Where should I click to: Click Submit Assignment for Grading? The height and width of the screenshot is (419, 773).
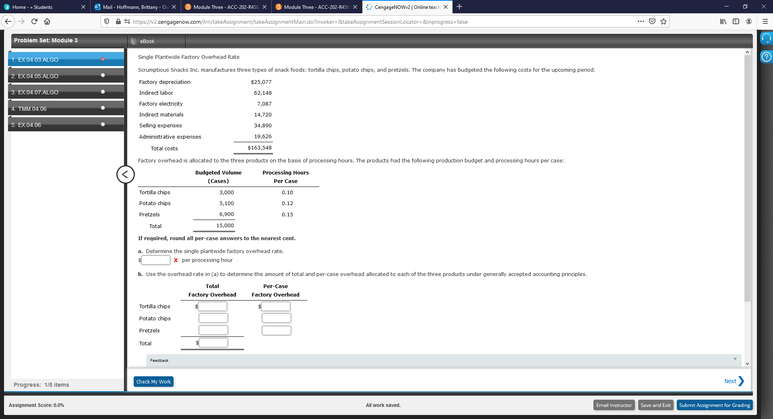pos(715,405)
